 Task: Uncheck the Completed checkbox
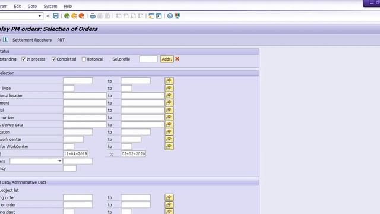point(54,59)
